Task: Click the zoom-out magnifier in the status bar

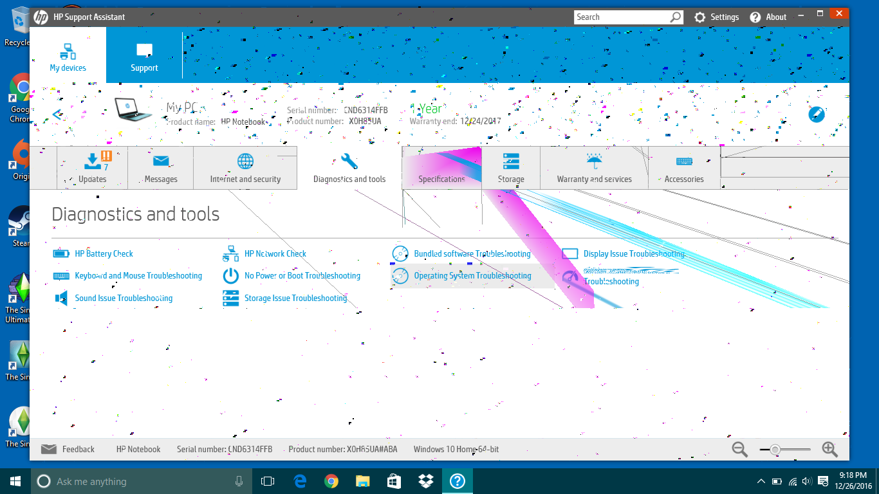Action: [739, 449]
